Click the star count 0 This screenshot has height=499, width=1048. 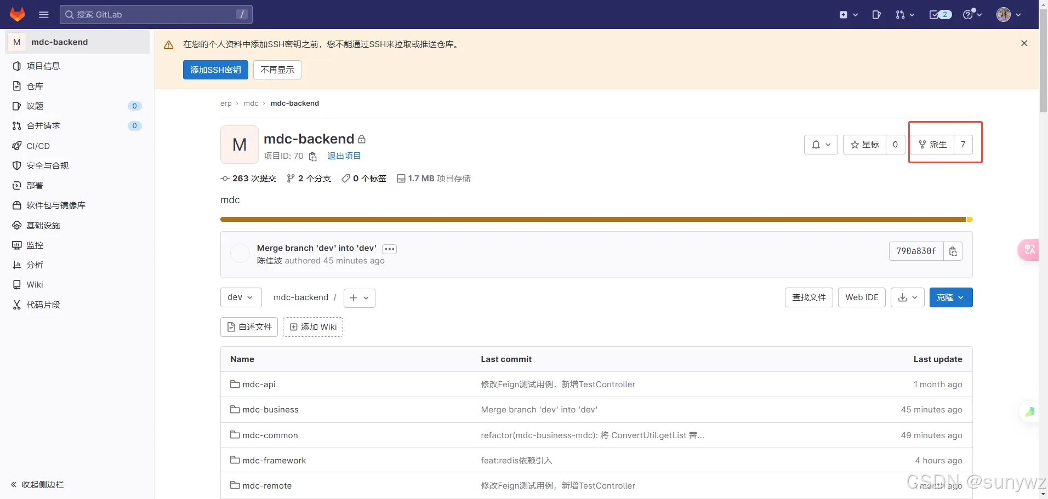pos(896,145)
